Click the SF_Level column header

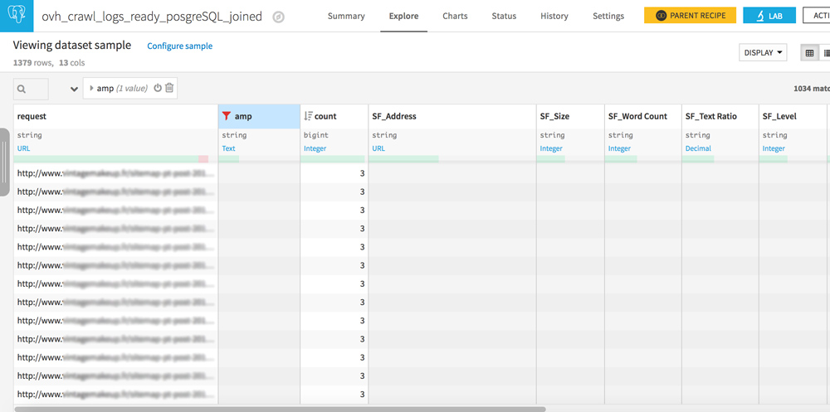pos(793,116)
